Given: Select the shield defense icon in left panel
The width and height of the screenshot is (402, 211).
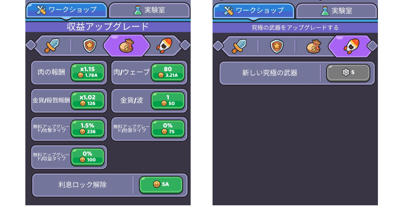Looking at the screenshot, I should pos(90,45).
